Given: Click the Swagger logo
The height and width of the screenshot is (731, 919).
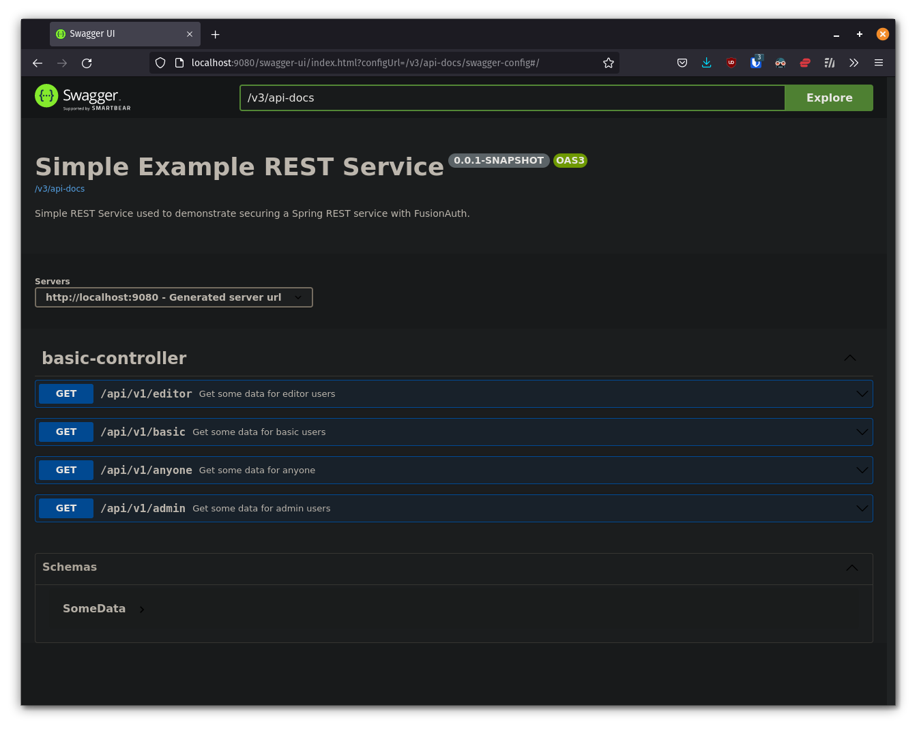Looking at the screenshot, I should click(x=83, y=97).
